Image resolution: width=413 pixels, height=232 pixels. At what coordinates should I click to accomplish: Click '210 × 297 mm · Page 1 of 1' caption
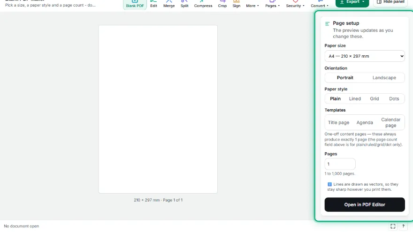[x=158, y=200]
